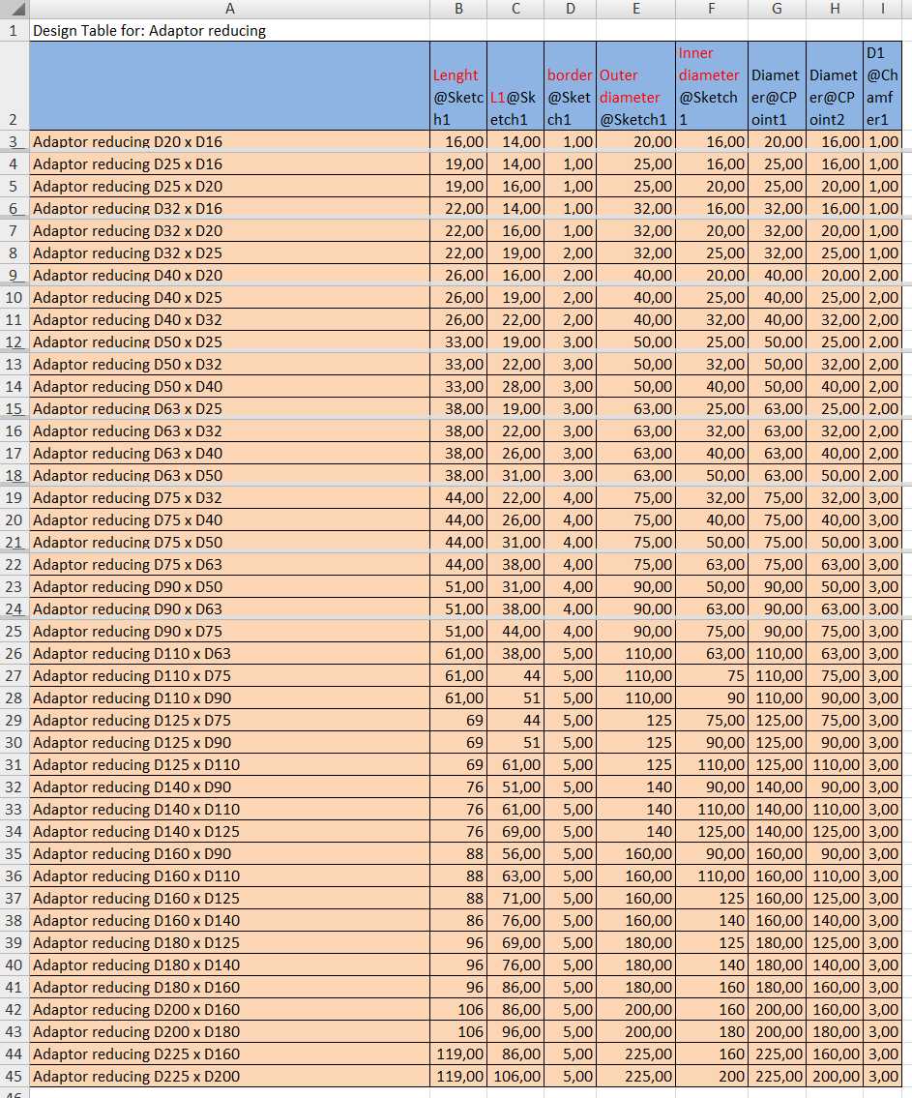Select cell 'Adaptor reducing D225 x D200'
The image size is (912, 1098).
[229, 1077]
